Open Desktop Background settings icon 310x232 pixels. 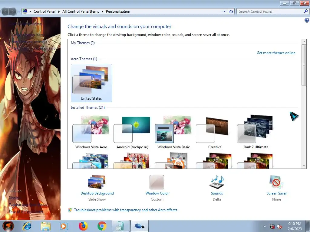click(x=97, y=182)
